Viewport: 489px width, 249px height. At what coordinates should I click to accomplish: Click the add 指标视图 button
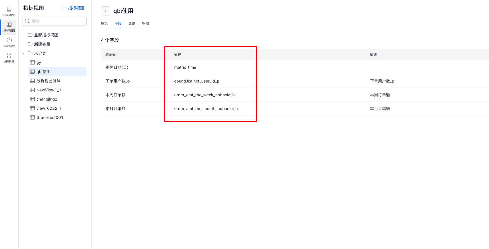(73, 8)
